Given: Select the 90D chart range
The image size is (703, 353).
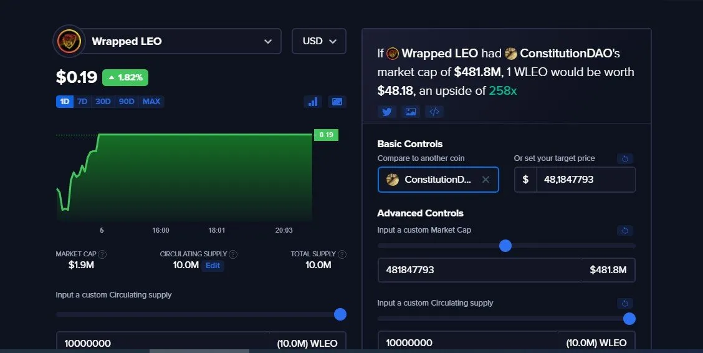Looking at the screenshot, I should [x=127, y=102].
